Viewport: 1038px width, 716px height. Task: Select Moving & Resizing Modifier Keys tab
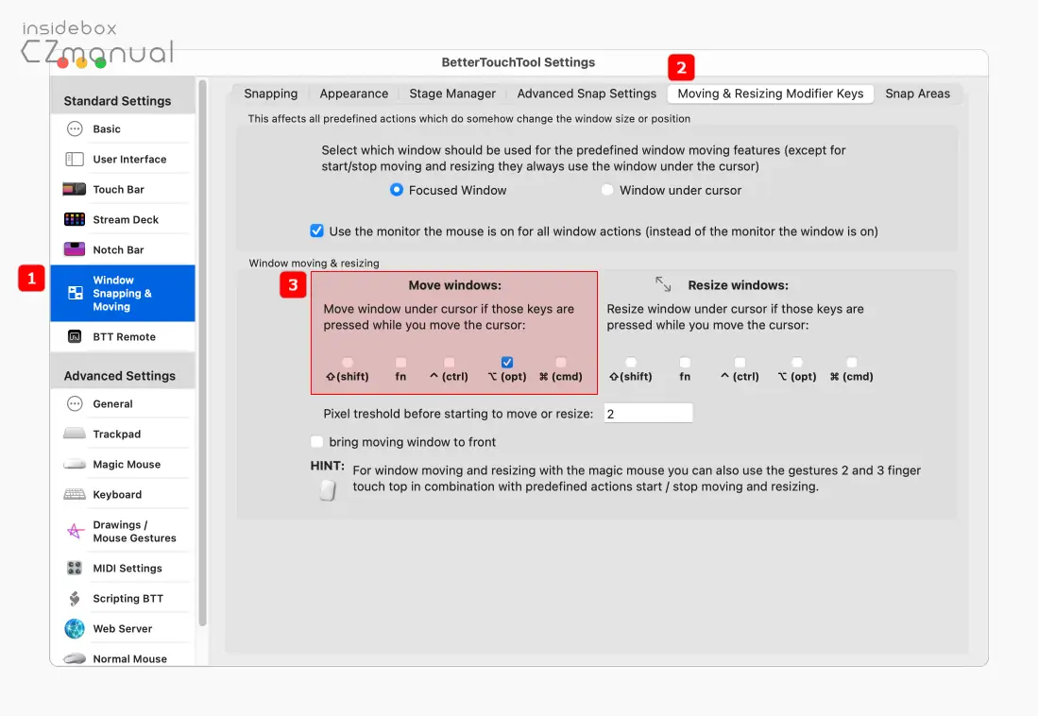pos(771,94)
